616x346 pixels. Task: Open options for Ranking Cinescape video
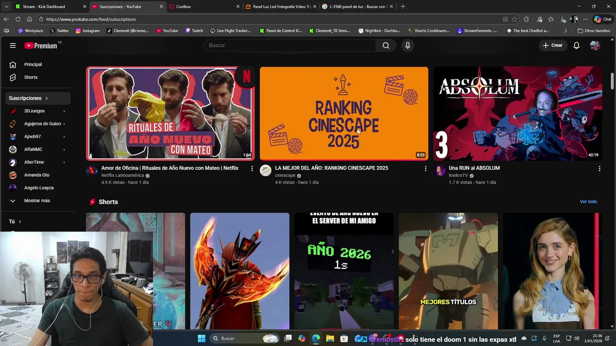tap(425, 168)
